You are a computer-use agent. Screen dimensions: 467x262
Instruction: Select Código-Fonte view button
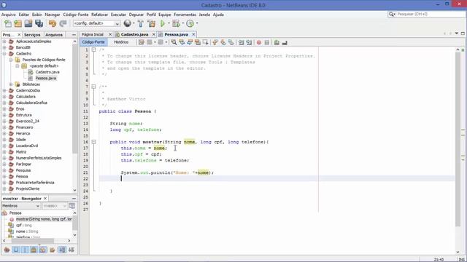click(93, 42)
